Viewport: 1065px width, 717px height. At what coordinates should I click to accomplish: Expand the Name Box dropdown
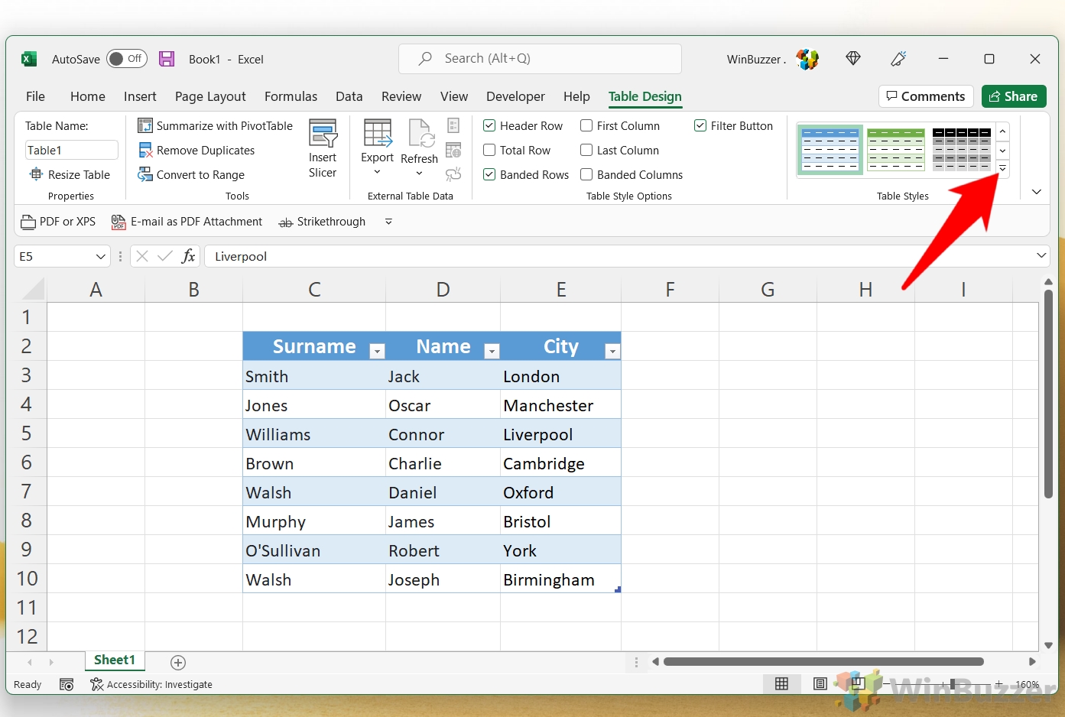click(x=100, y=257)
